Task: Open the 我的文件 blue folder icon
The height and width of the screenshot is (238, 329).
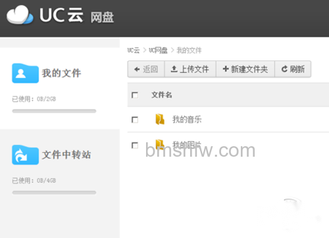Action: pos(25,73)
